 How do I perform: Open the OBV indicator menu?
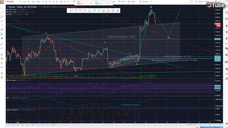tap(10, 98)
